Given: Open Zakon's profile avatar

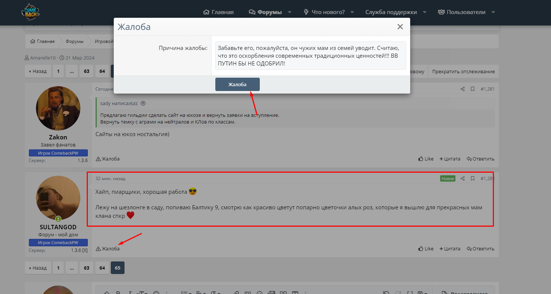Looking at the screenshot, I should pyautogui.click(x=58, y=108).
